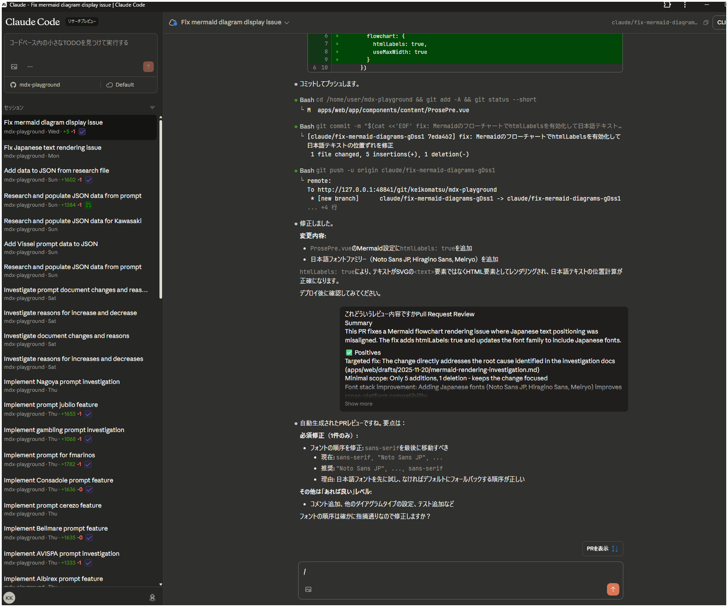
Task: Open the mdx-playground repository selector
Action: pyautogui.click(x=35, y=85)
